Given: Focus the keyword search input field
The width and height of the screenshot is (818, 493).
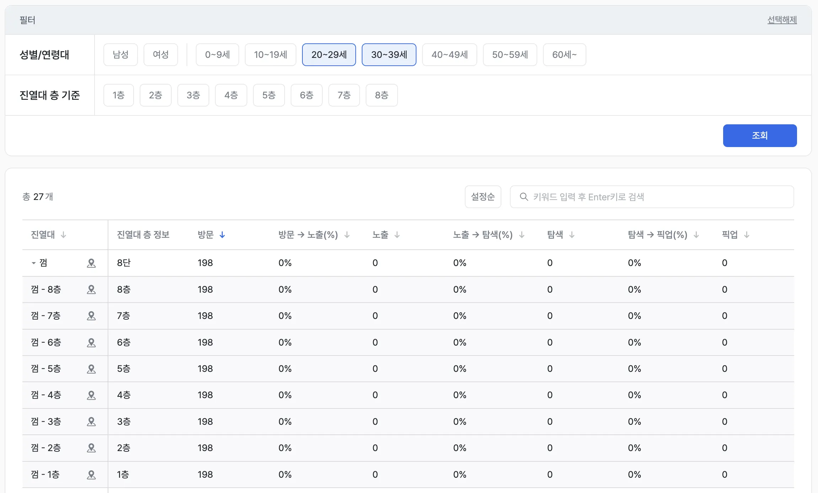Looking at the screenshot, I should click(x=652, y=197).
